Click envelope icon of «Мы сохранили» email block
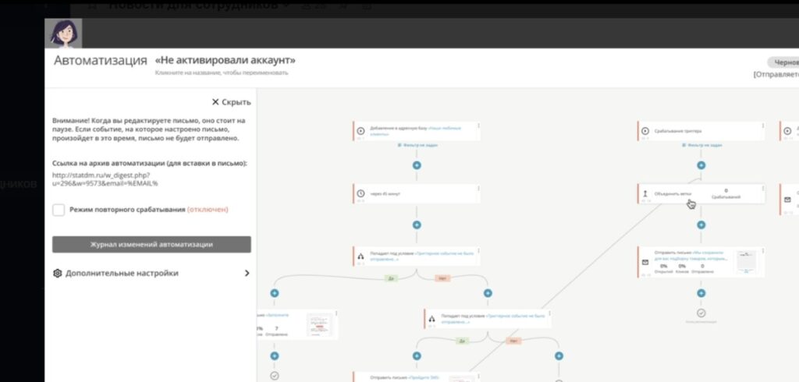The width and height of the screenshot is (799, 382). [x=645, y=262]
